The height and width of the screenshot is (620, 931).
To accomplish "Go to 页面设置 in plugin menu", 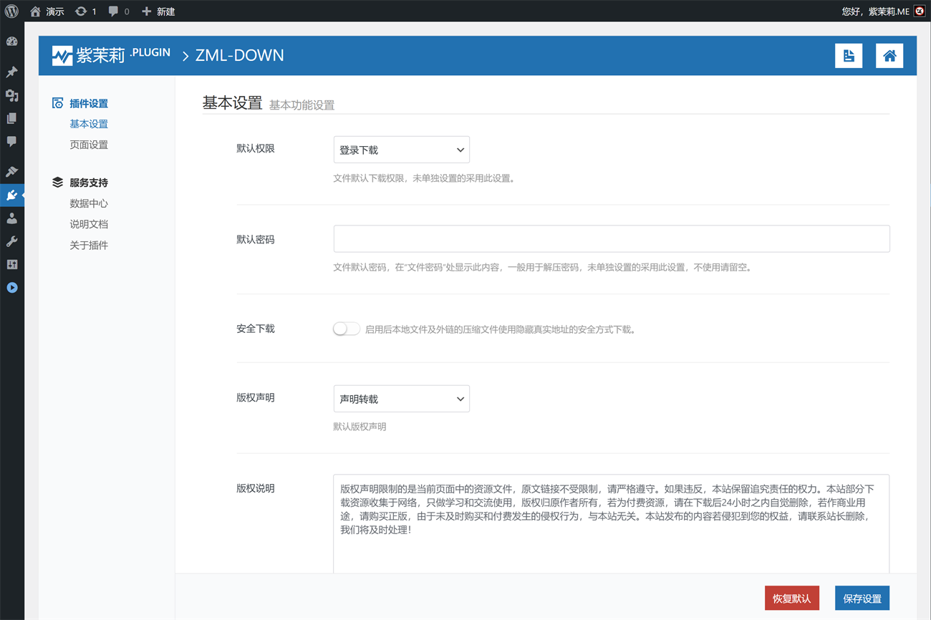I will [89, 145].
